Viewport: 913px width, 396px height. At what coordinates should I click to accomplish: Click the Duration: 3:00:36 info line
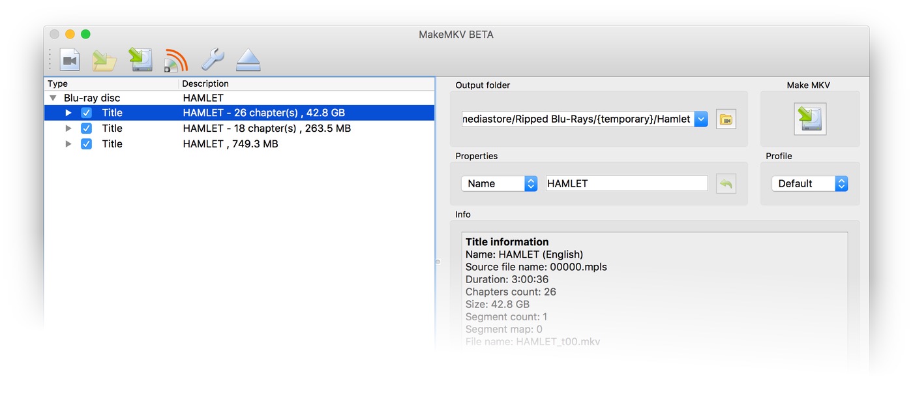[507, 279]
